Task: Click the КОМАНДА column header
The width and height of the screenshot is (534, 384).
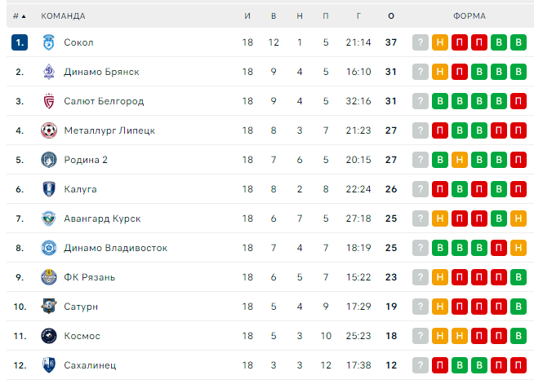Action: click(63, 16)
